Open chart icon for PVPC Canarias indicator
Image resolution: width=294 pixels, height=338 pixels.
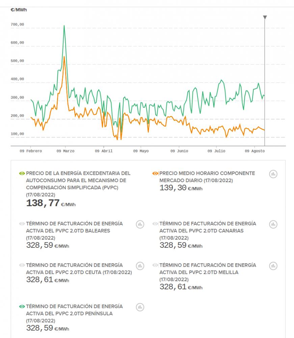pyautogui.click(x=273, y=224)
